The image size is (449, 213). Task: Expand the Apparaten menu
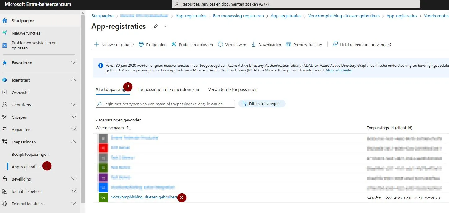click(x=74, y=130)
